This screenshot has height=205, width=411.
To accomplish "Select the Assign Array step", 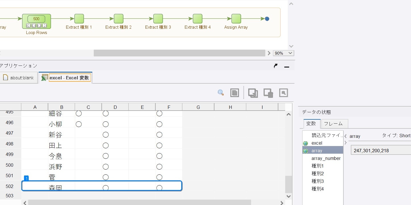I will coord(236,19).
